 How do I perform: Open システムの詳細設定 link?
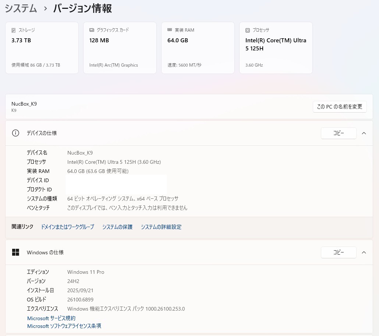click(x=161, y=227)
